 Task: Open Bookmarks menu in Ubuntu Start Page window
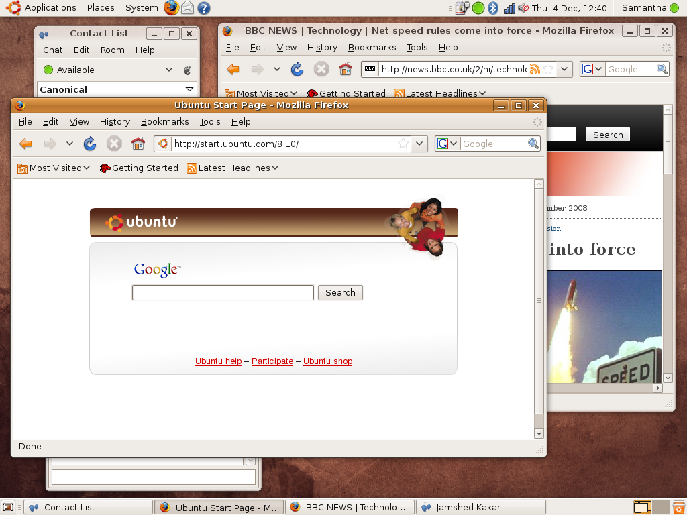pos(164,121)
